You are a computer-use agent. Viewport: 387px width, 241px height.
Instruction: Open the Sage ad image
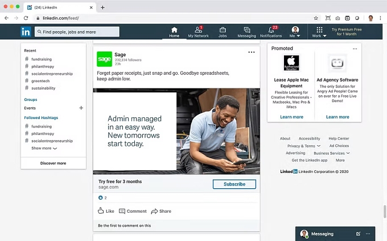(x=176, y=132)
